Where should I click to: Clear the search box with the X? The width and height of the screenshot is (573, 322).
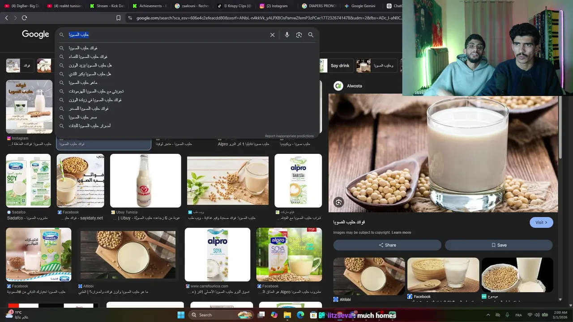(272, 35)
